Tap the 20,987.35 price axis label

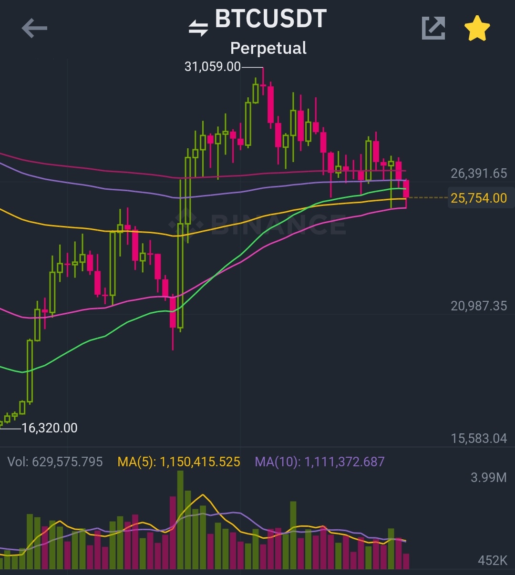click(479, 306)
